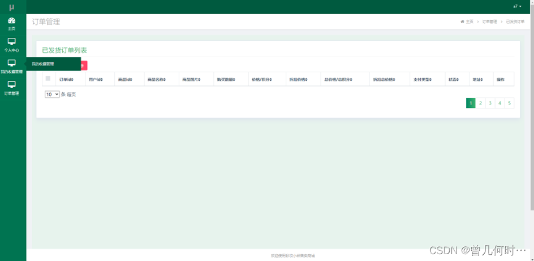
Task: Select pagination page 1
Action: [x=471, y=103]
